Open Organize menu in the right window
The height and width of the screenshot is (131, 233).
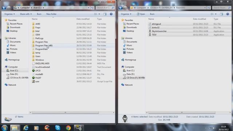click(x=126, y=14)
